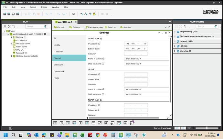Expand the Programming (313) category

point(175,32)
